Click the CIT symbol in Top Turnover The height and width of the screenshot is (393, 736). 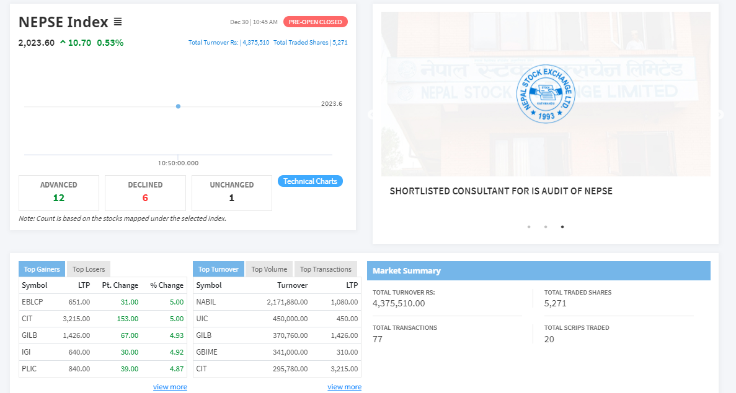point(202,369)
